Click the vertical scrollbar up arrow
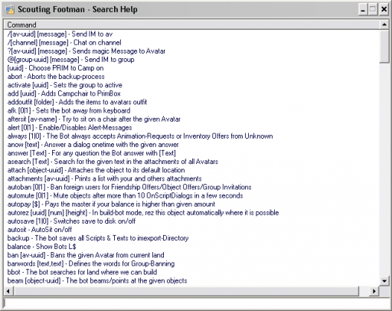This screenshot has width=392, height=311. click(384, 25)
